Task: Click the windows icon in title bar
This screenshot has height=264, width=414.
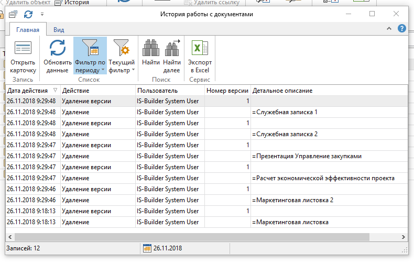Action: coord(13,14)
